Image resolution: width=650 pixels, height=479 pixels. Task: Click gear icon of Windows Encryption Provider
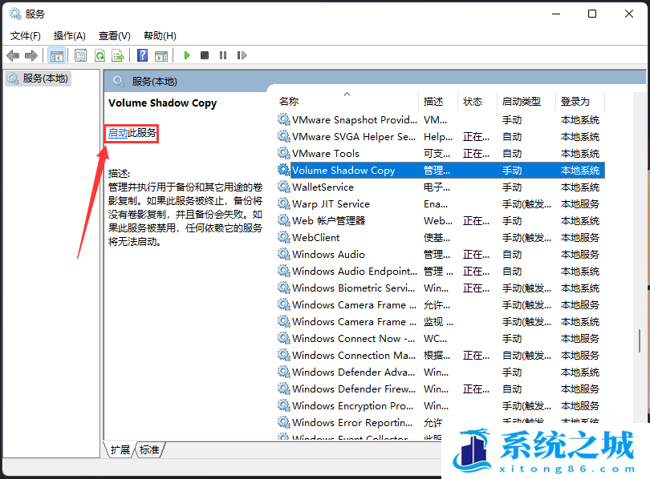[x=283, y=406]
